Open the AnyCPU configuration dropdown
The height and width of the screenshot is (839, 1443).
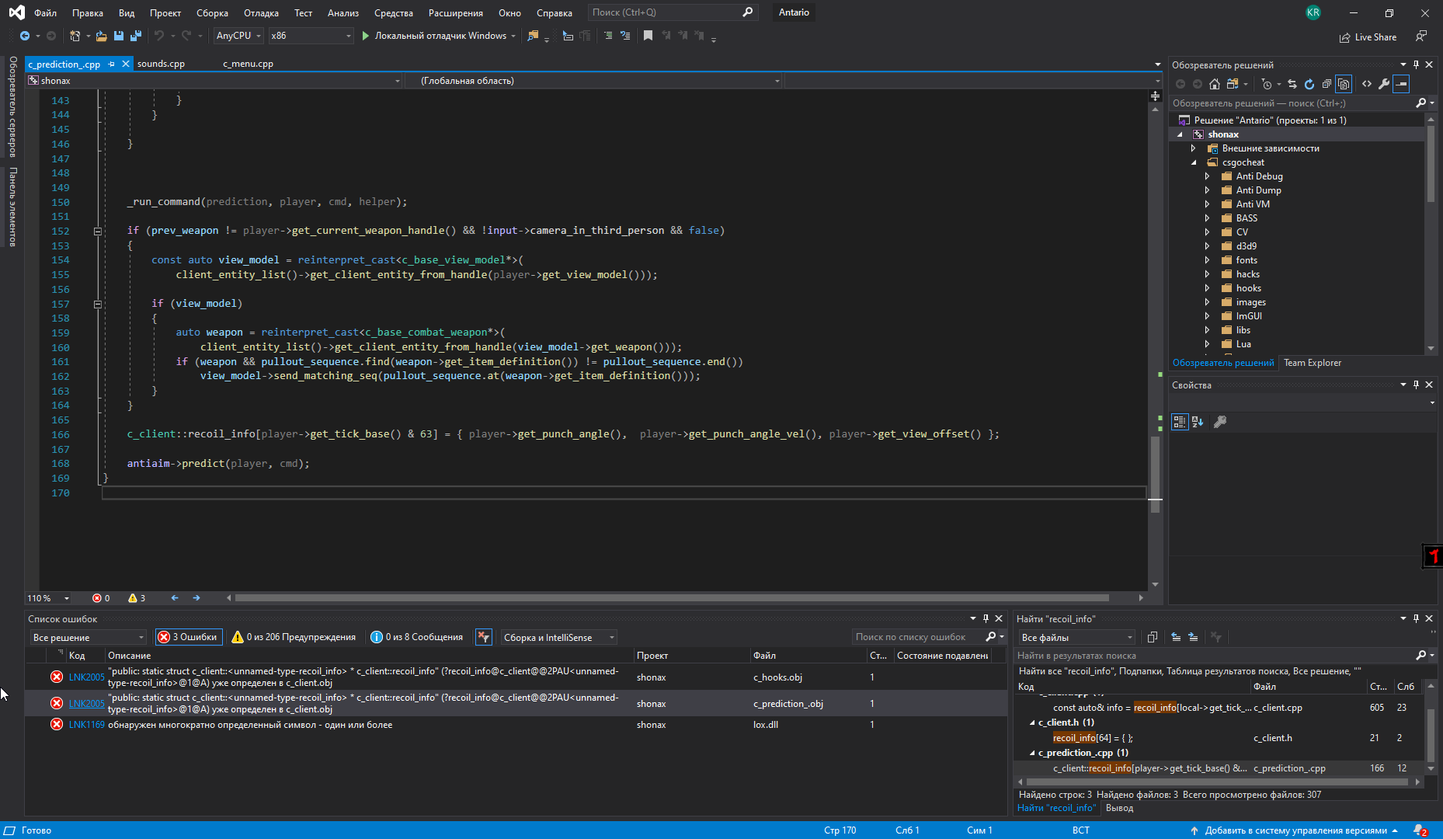[238, 36]
